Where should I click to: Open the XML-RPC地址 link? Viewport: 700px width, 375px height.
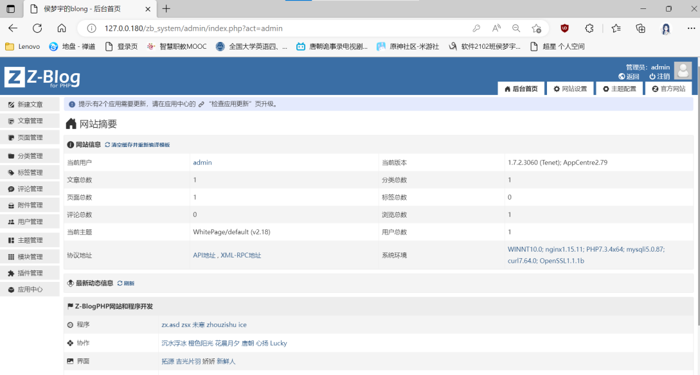[x=240, y=255]
